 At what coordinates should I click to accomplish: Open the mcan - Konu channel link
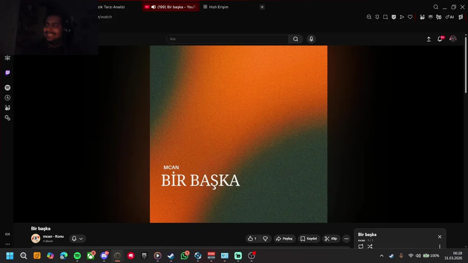53,236
